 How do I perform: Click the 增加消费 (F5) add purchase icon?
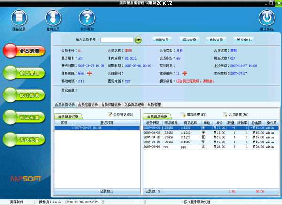coord(183,115)
